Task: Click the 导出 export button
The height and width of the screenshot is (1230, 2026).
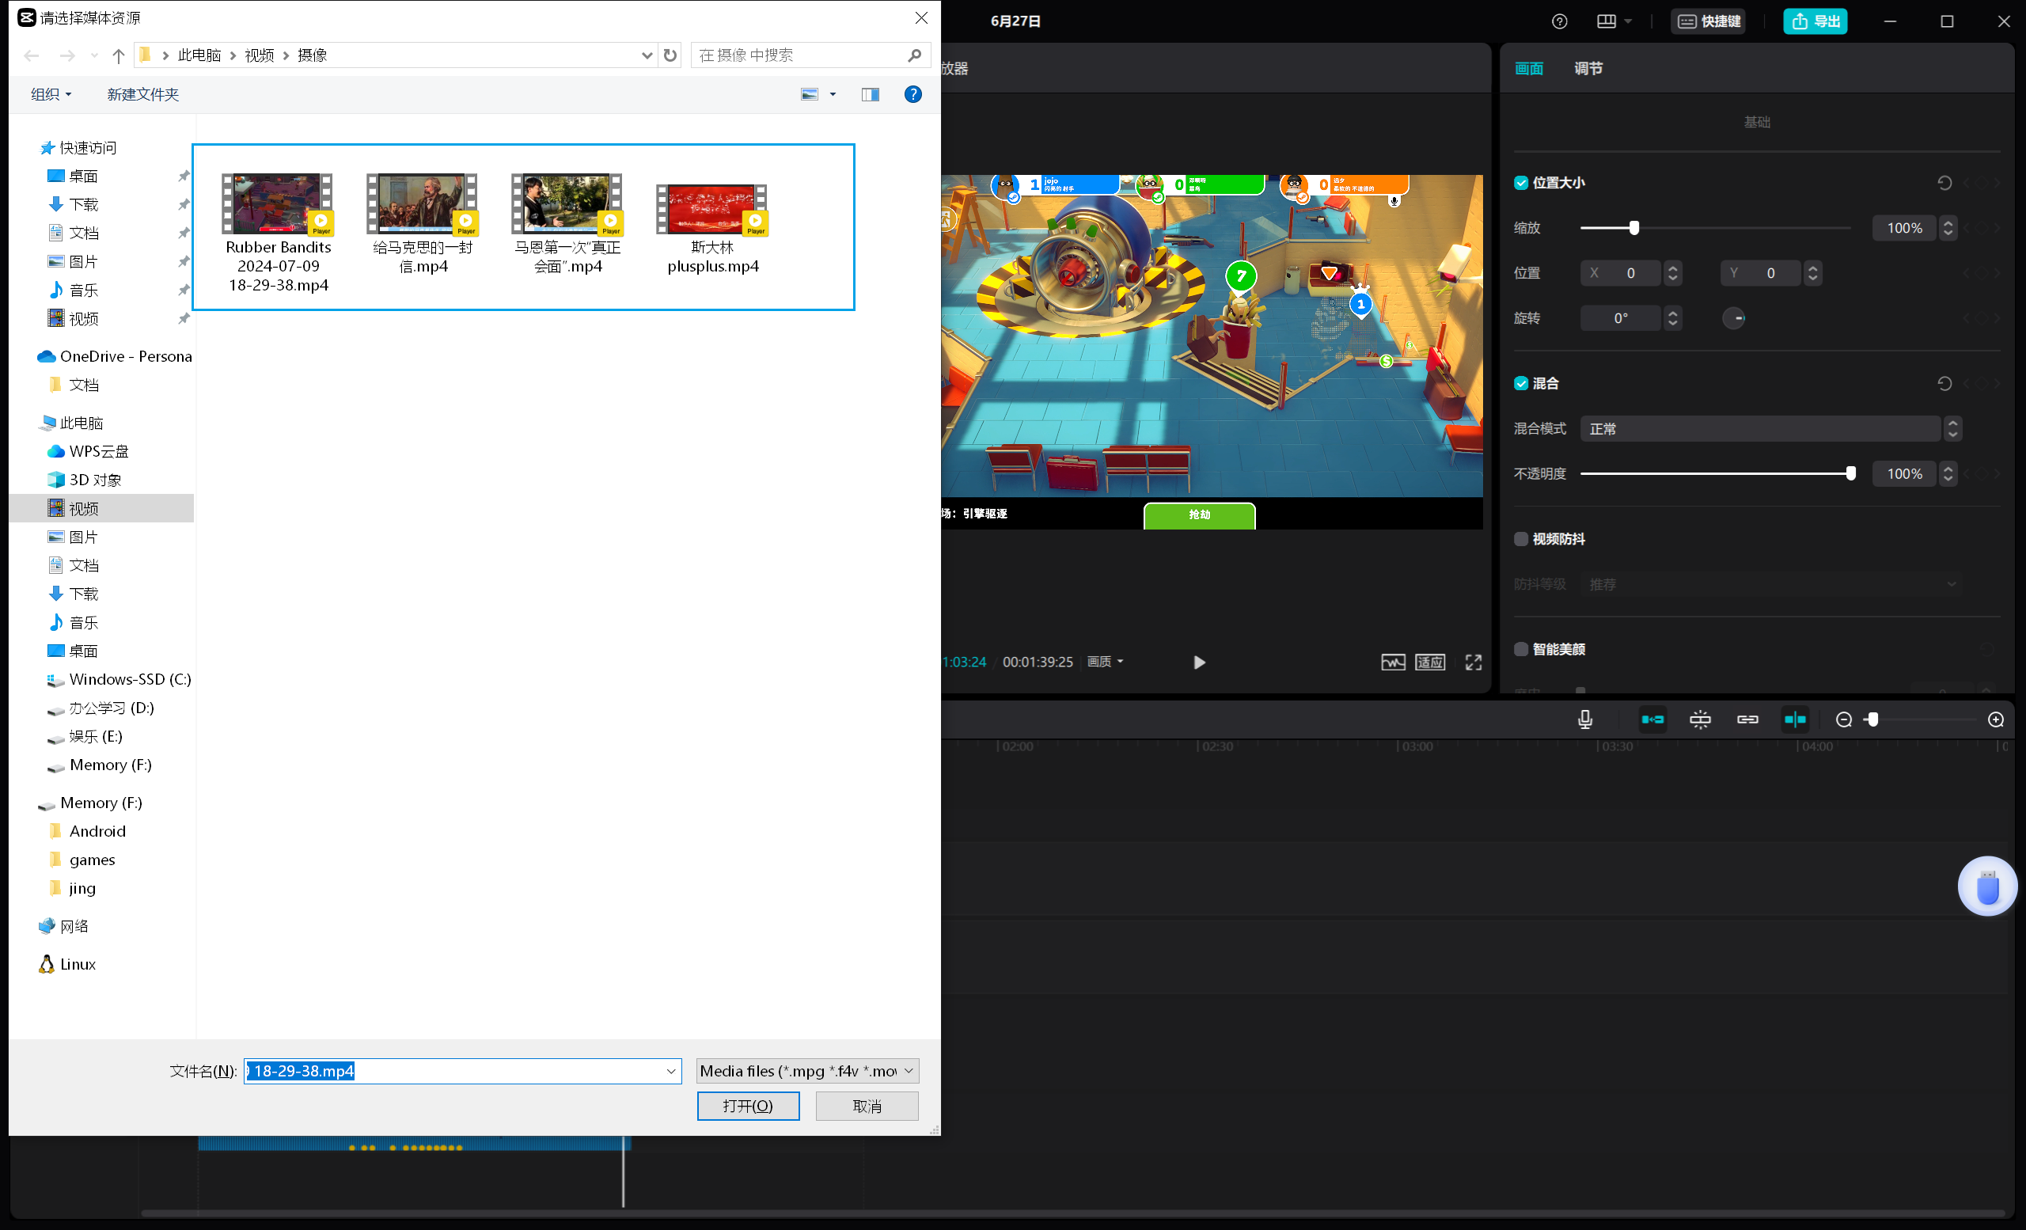Action: pos(1815,21)
